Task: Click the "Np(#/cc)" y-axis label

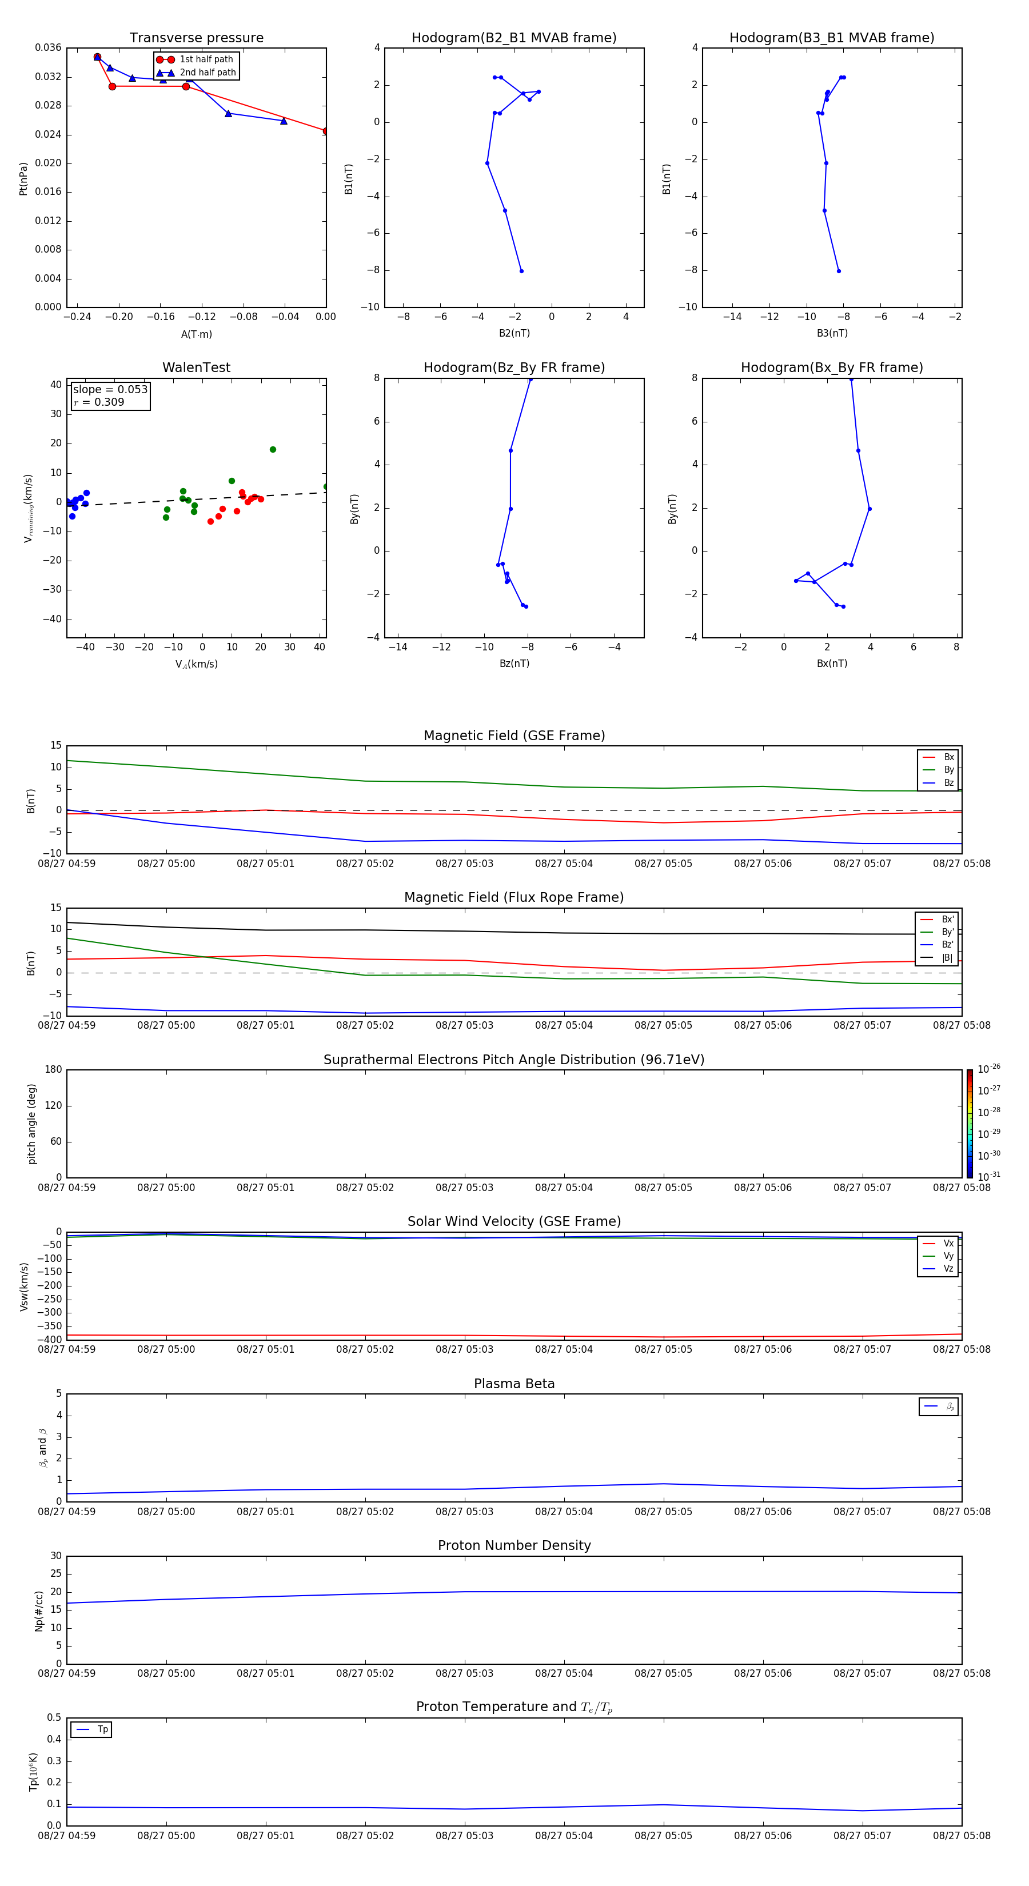Action: coord(39,1611)
